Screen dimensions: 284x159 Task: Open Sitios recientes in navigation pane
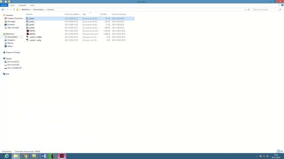(x=13, y=27)
